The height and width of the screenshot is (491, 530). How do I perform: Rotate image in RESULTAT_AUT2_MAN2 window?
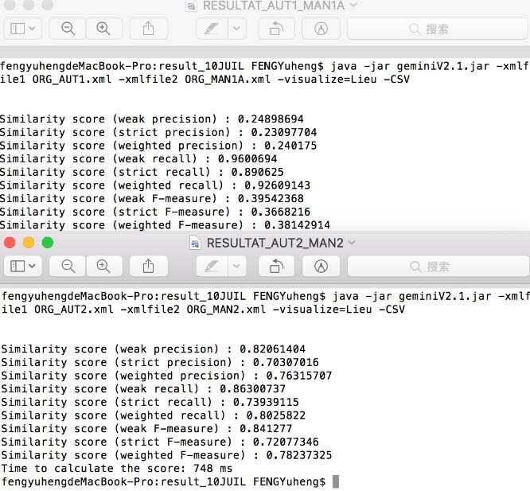tap(276, 267)
